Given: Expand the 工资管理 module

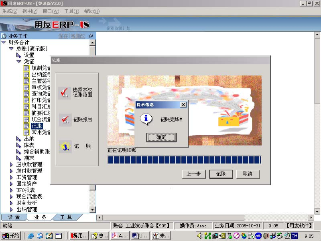Looking at the screenshot, I should coord(11,177).
